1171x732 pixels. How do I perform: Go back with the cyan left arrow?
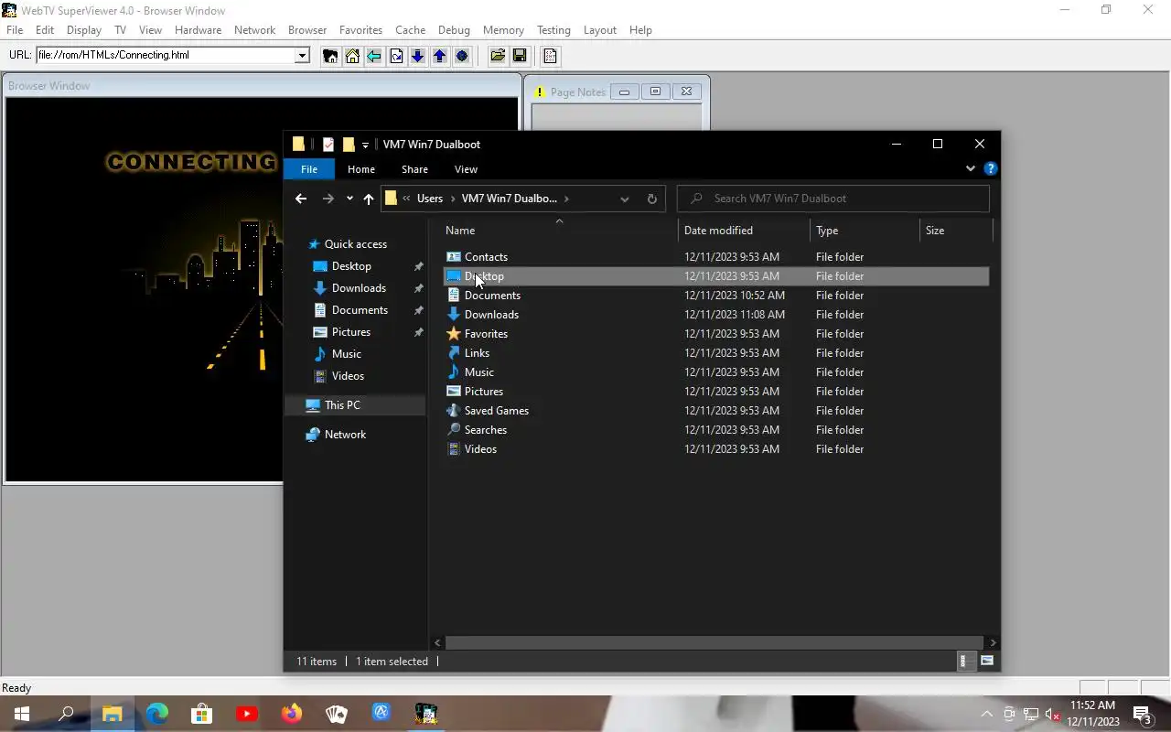pos(374,56)
